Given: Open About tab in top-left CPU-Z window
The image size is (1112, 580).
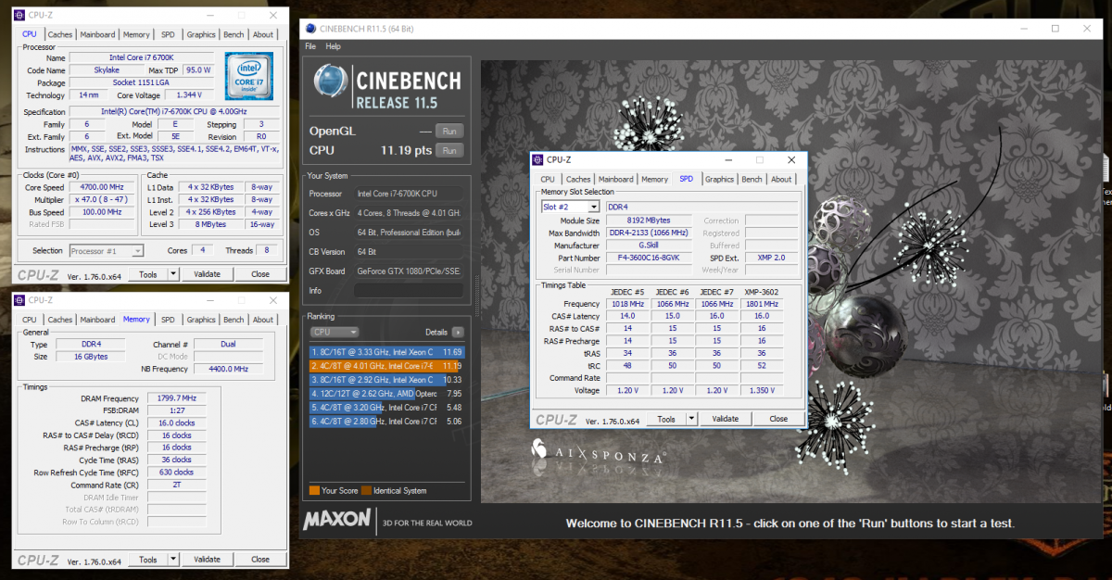Looking at the screenshot, I should (x=263, y=34).
